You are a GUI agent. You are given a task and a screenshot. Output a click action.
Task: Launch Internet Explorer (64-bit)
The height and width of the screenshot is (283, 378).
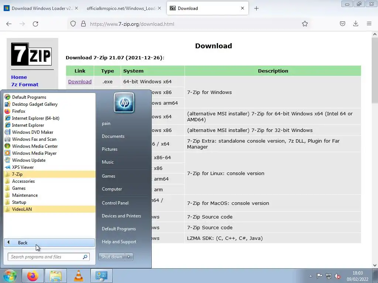click(49, 118)
